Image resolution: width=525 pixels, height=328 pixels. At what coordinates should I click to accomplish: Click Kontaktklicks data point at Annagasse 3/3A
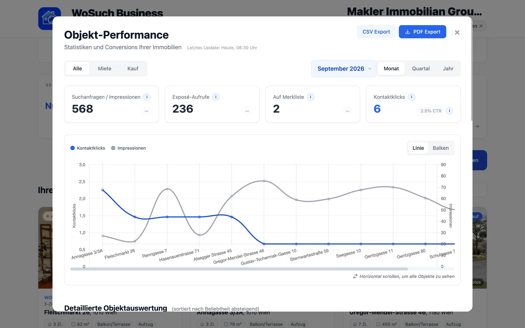click(x=103, y=190)
